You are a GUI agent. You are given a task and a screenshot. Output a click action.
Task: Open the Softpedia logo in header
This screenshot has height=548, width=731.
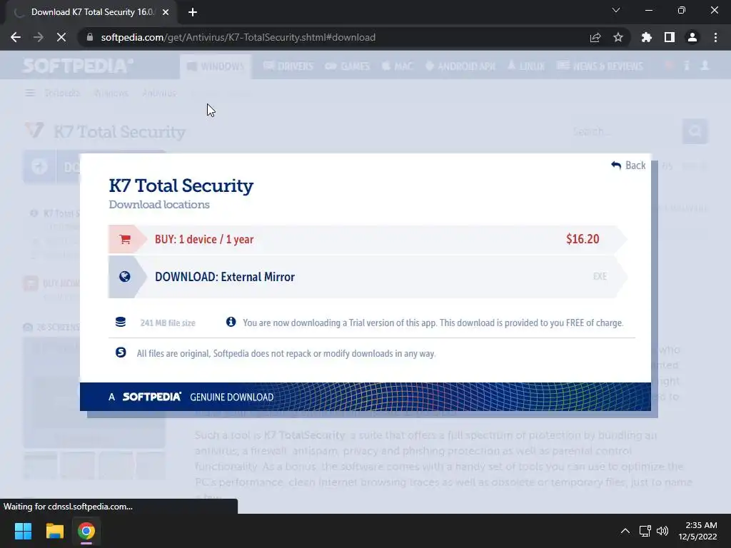pyautogui.click(x=78, y=66)
